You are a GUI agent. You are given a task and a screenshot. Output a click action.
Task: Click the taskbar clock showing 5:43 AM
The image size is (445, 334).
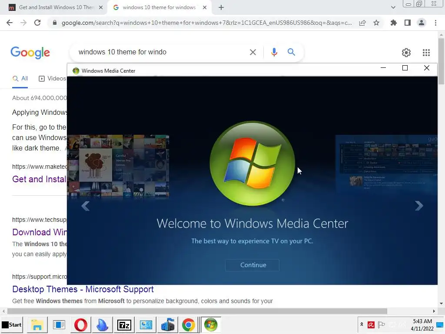point(422,325)
